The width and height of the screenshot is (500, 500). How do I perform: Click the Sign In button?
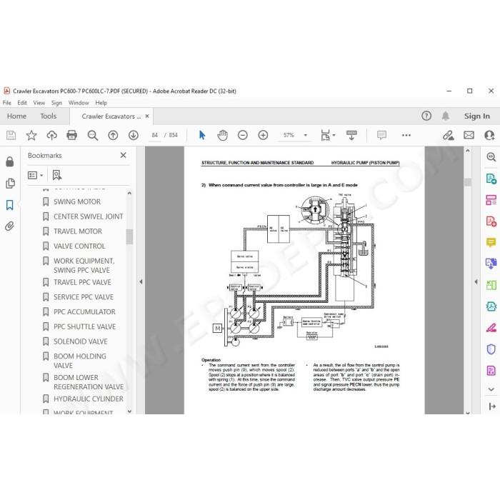click(x=476, y=116)
